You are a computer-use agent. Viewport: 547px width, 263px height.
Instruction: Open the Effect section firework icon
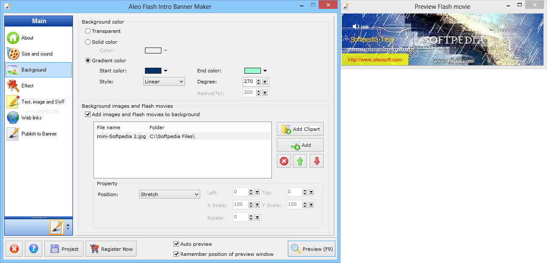pos(13,86)
